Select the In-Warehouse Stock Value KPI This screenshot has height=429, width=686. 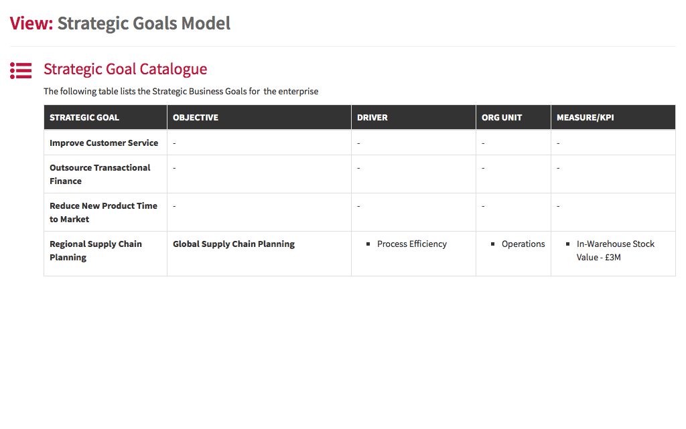(615, 250)
